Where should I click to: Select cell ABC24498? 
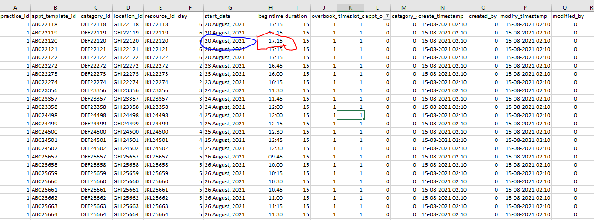(x=55, y=115)
